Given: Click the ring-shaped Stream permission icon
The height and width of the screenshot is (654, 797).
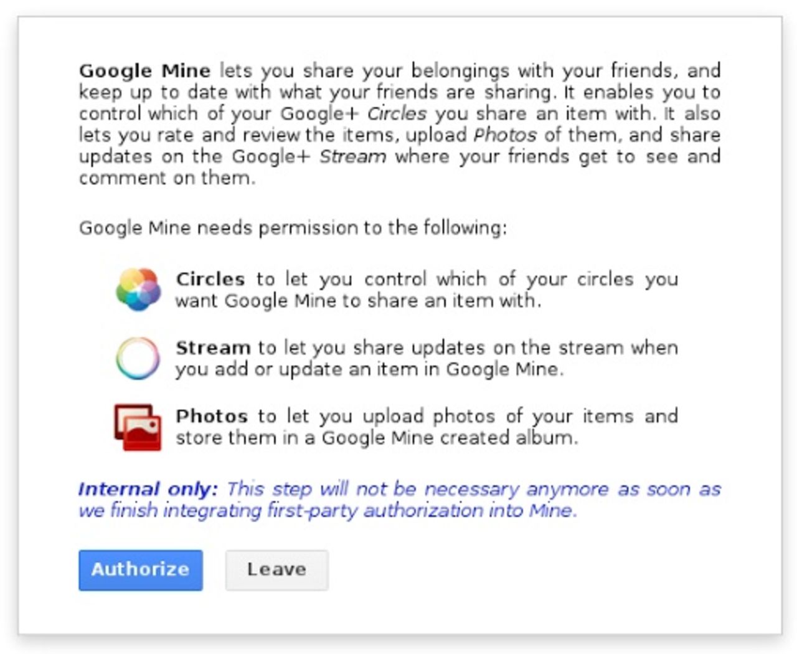Looking at the screenshot, I should pyautogui.click(x=138, y=358).
